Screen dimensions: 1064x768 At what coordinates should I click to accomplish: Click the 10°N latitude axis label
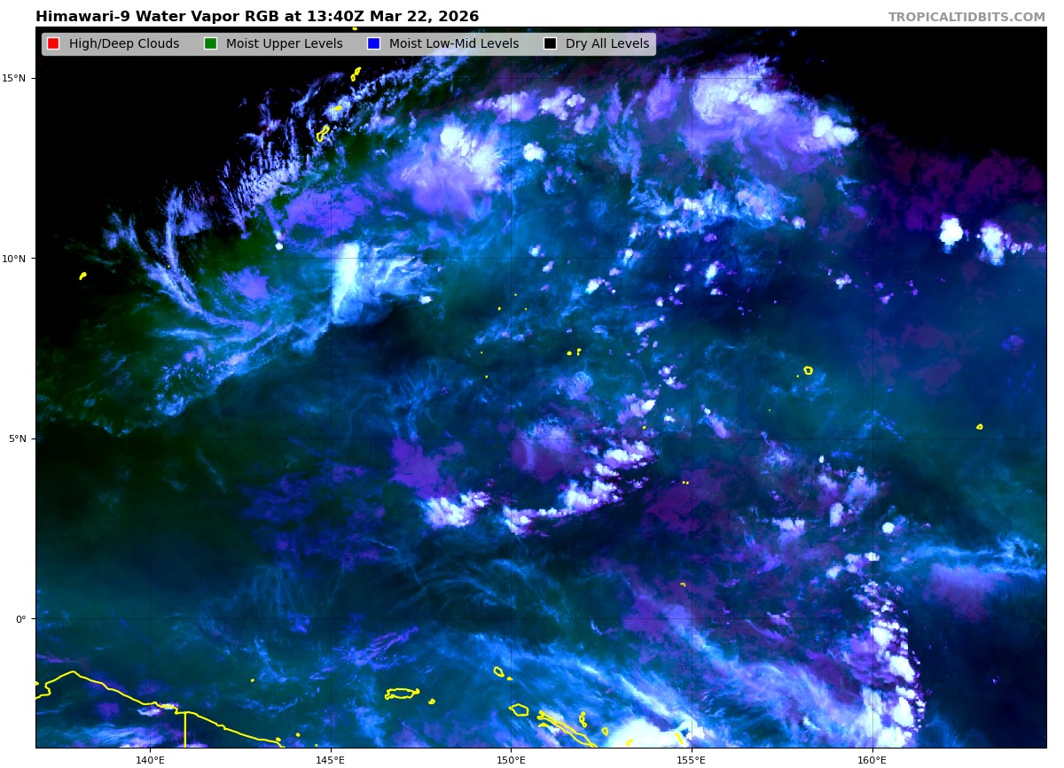(x=13, y=259)
